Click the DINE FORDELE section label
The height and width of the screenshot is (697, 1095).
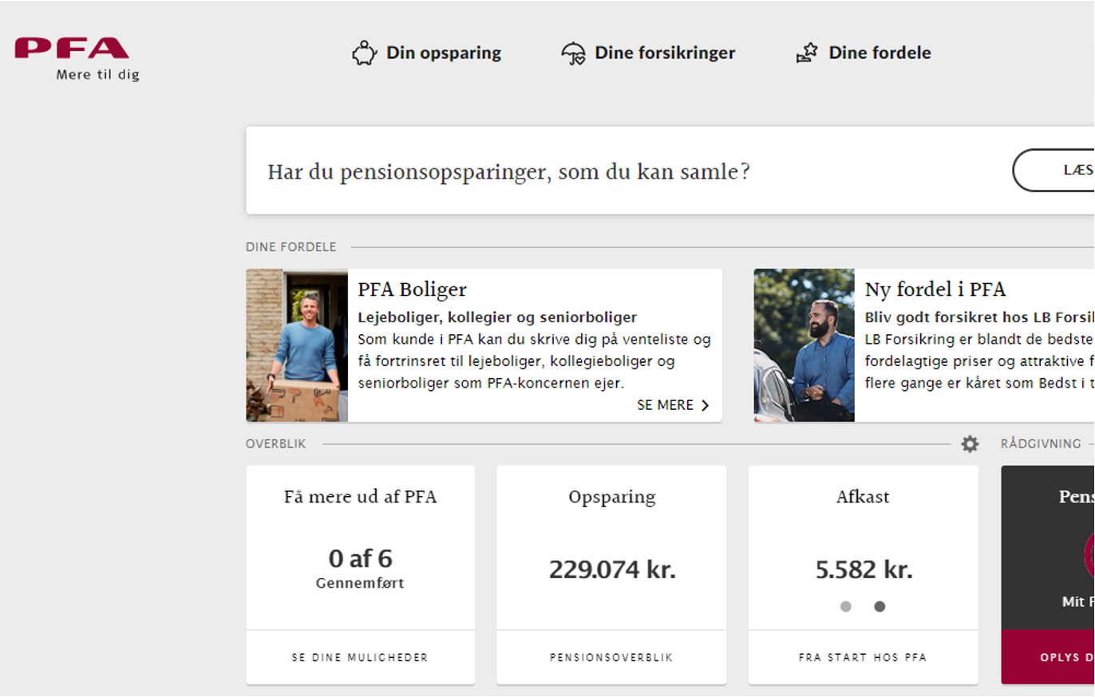[x=291, y=247]
